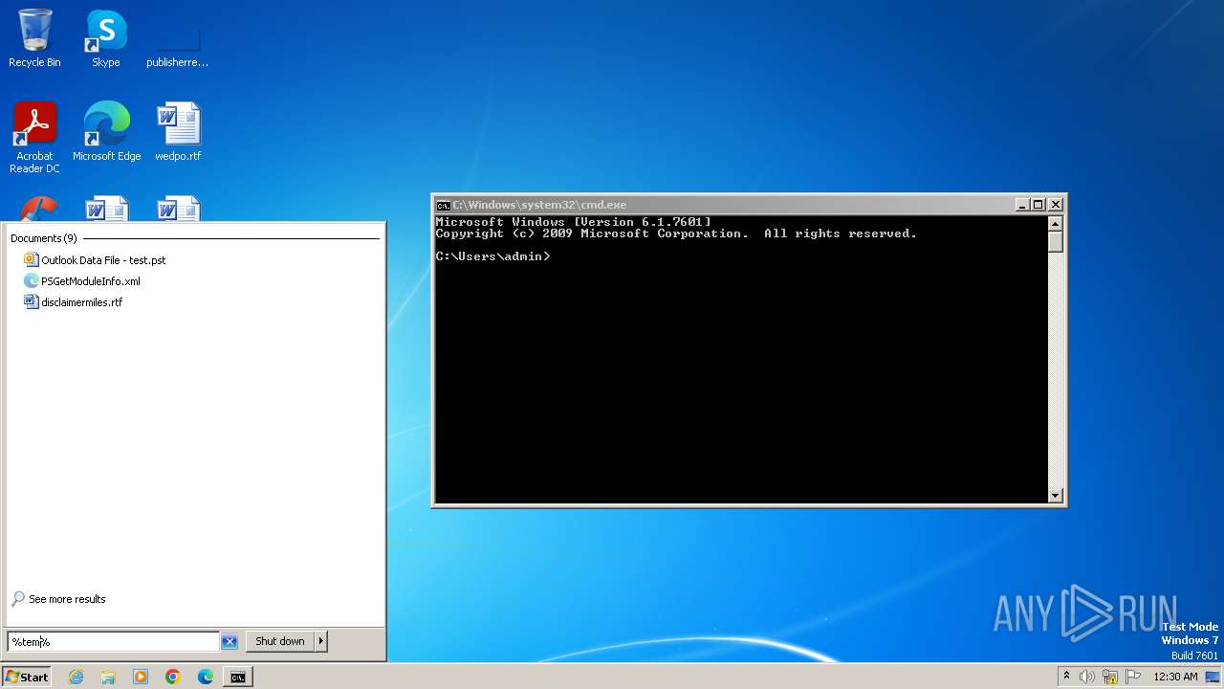
Task: Open Microsoft Edge from taskbar
Action: [206, 677]
